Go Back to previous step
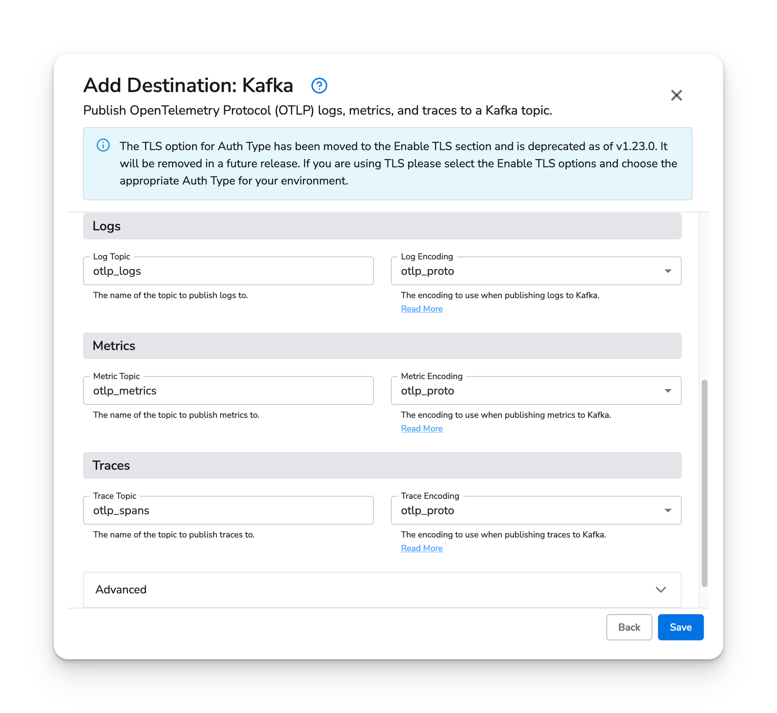Screen dimensions: 777x713 pyautogui.click(x=629, y=627)
